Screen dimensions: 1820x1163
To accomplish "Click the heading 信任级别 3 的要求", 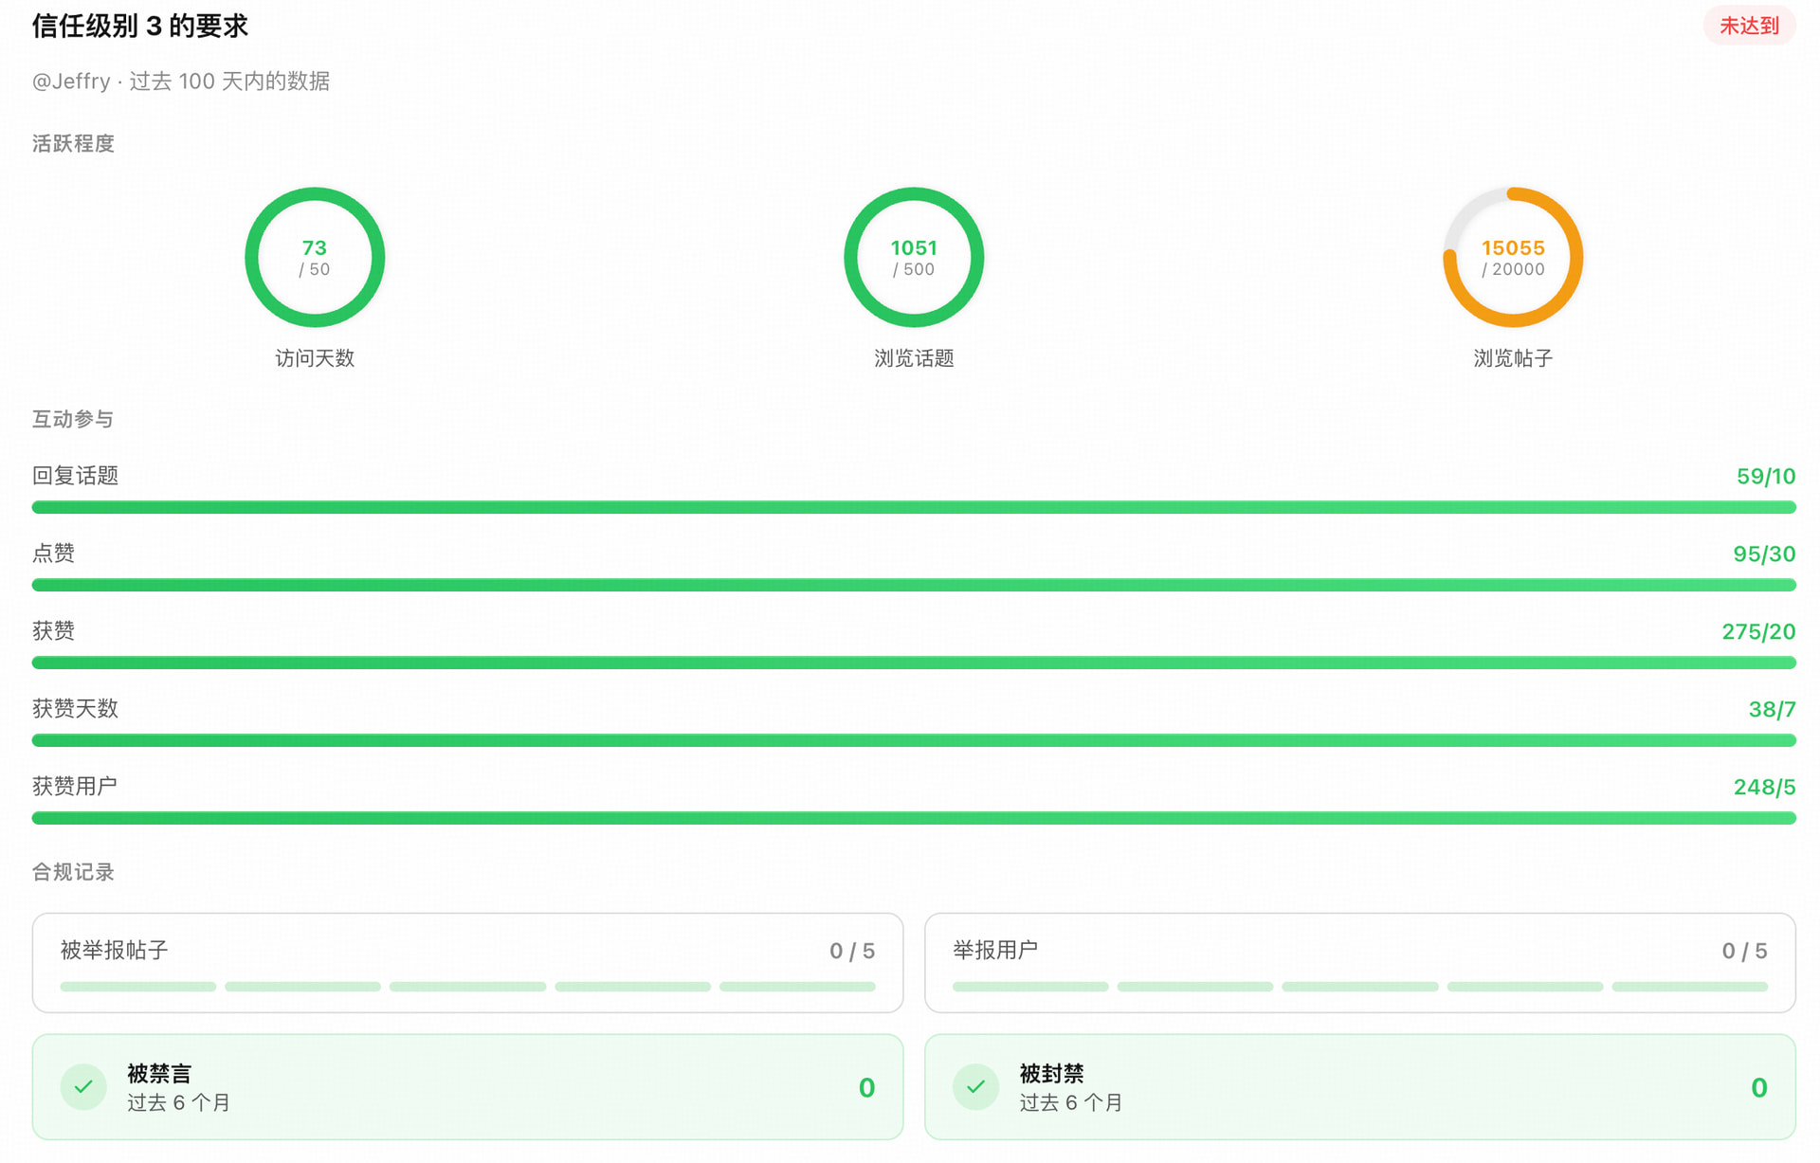I will point(140,26).
